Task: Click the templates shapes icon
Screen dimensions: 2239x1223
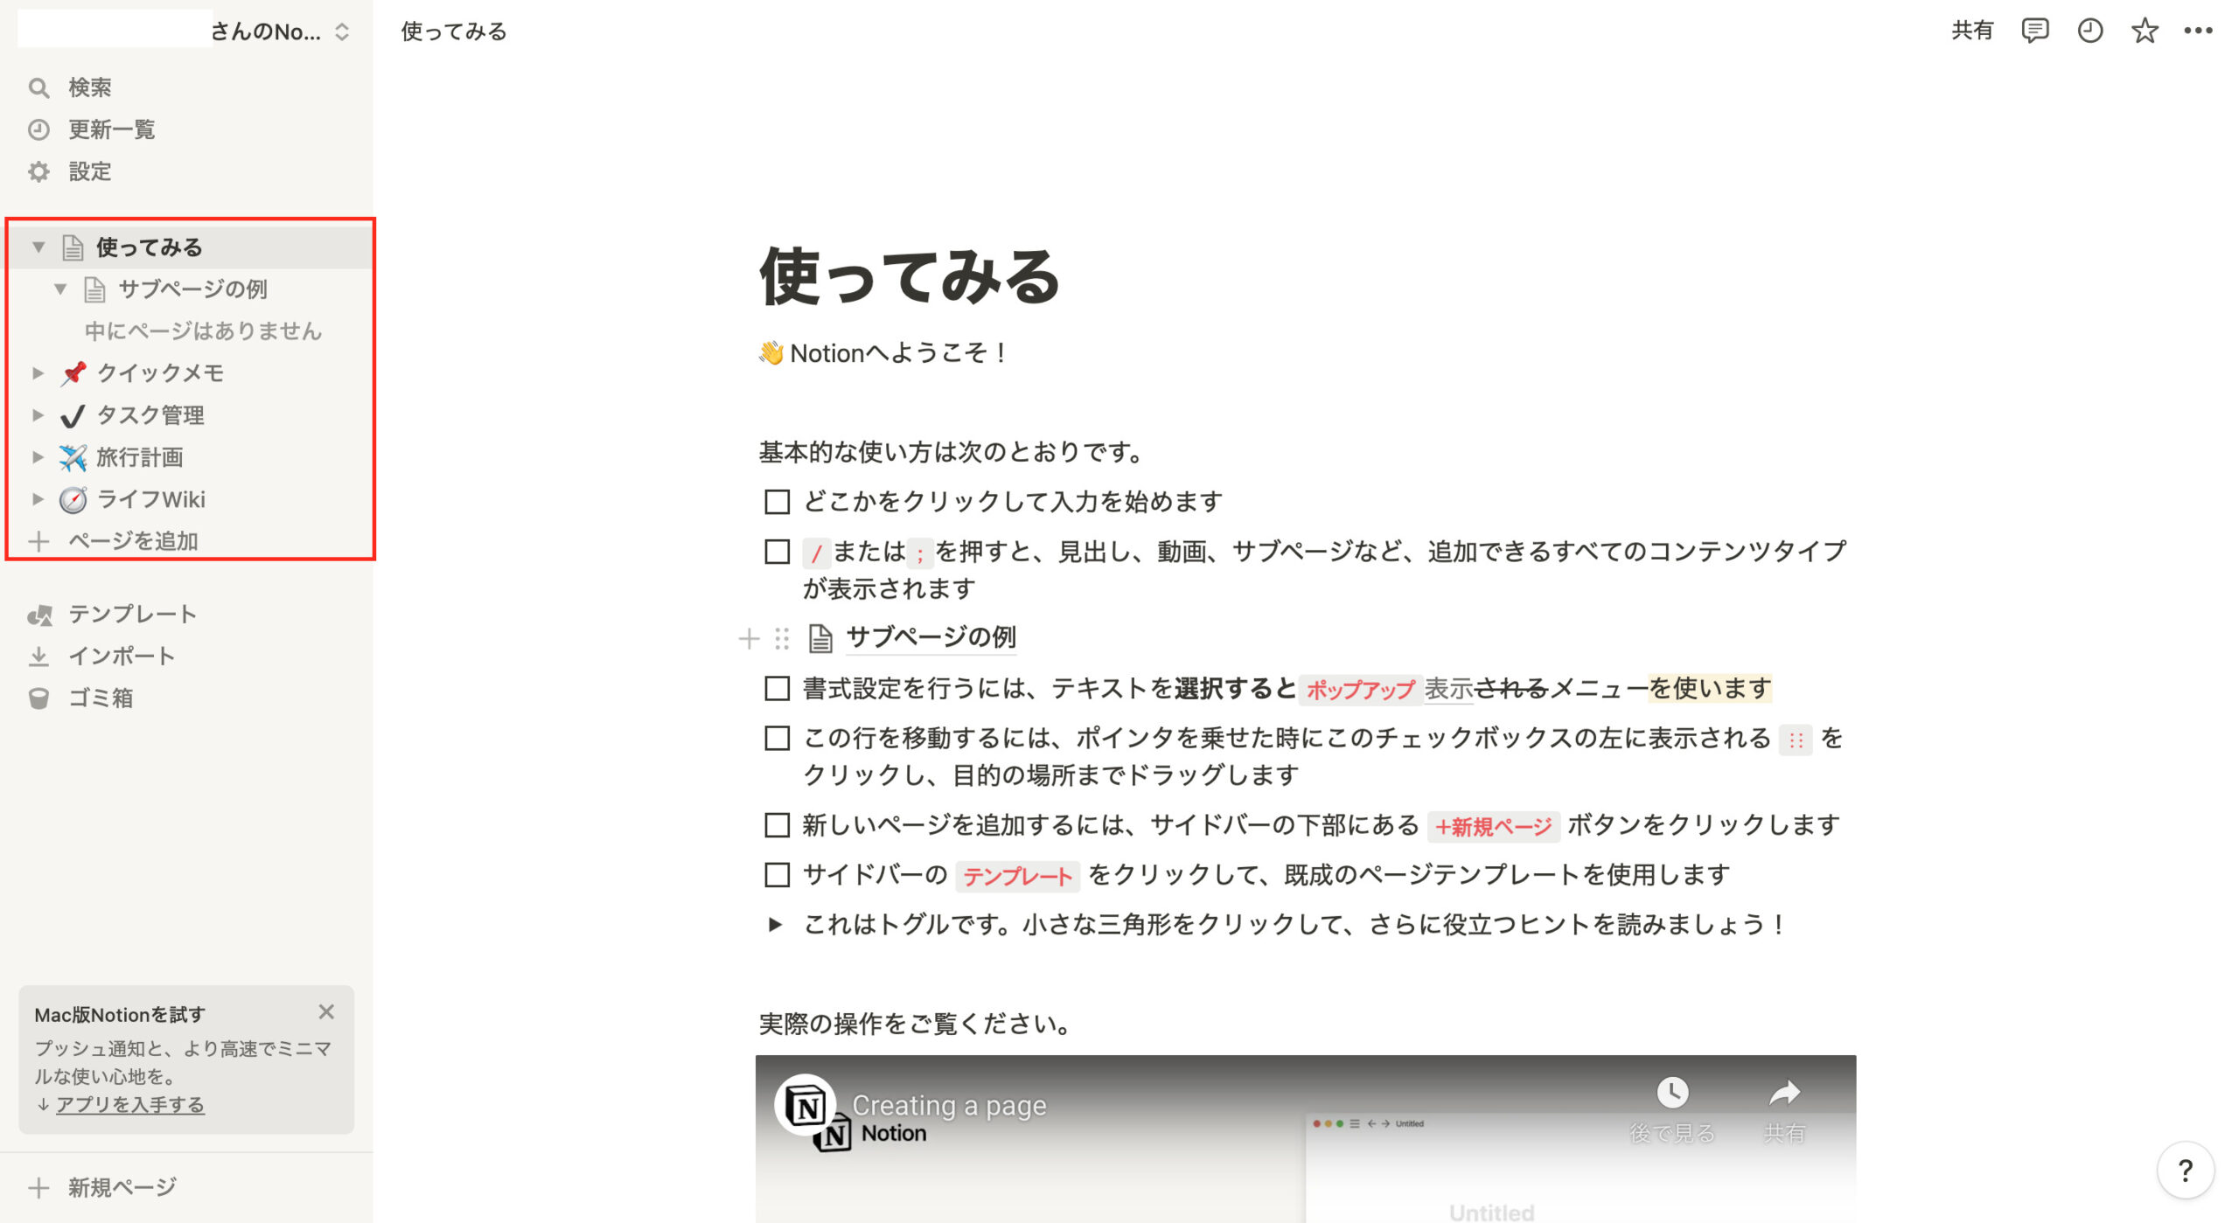Action: tap(39, 615)
